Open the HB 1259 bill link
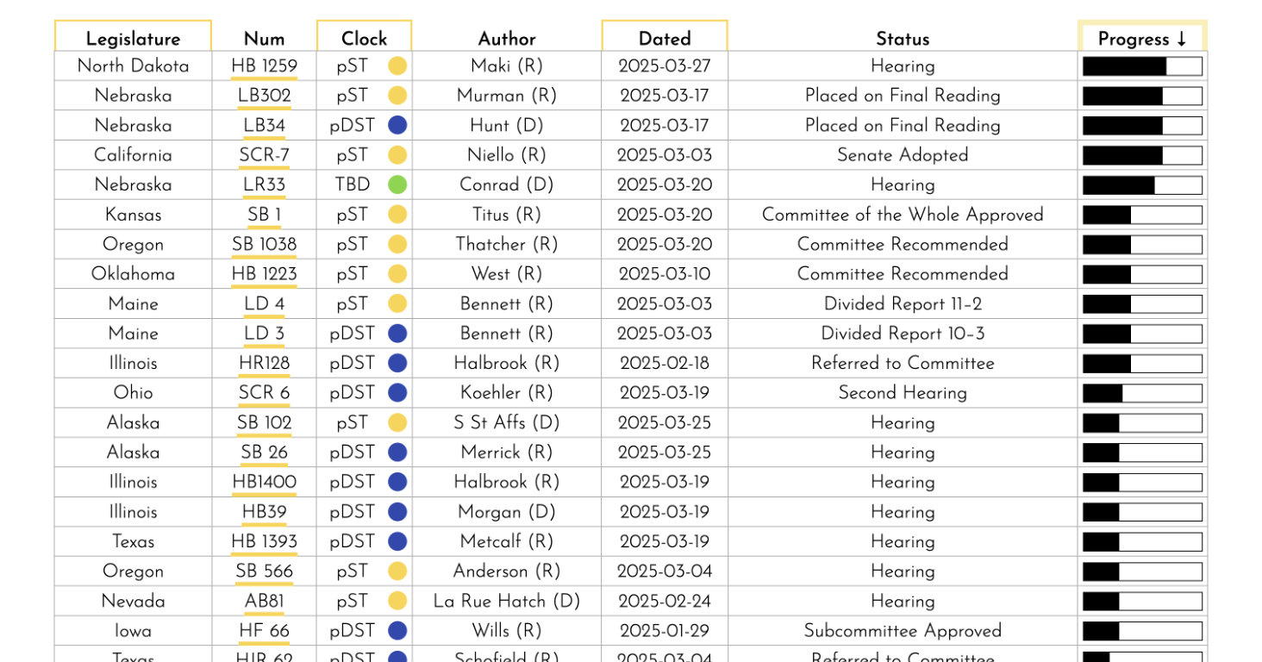 tap(264, 66)
